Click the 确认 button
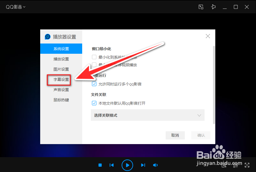The height and width of the screenshot is (172, 256). pyautogui.click(x=201, y=135)
